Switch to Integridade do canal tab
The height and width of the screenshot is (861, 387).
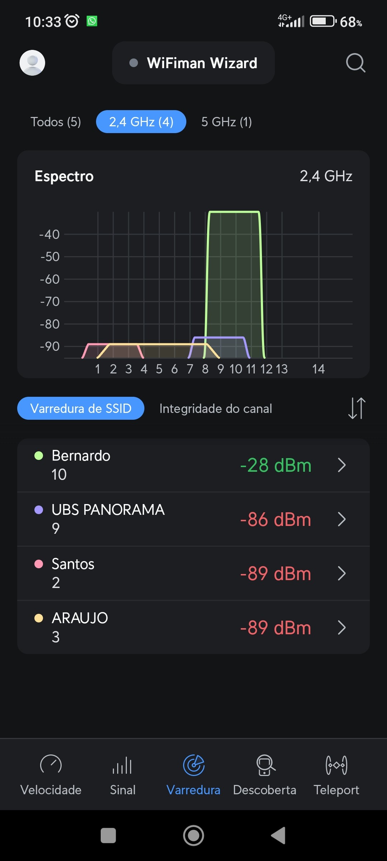[216, 409]
